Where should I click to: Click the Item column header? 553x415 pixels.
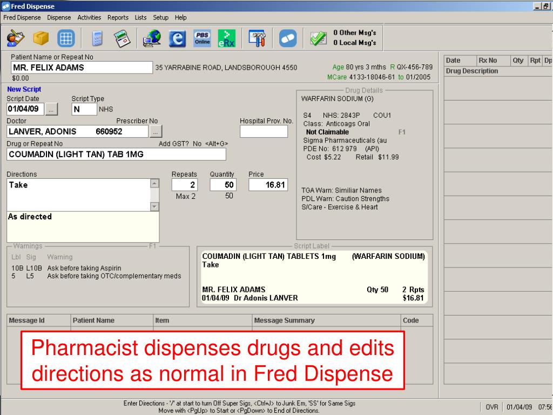pyautogui.click(x=203, y=320)
